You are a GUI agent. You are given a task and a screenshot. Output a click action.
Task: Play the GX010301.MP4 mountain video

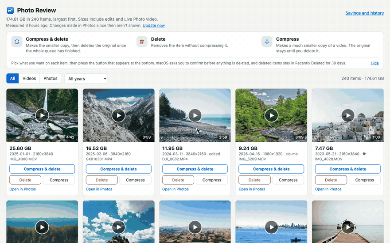click(118, 116)
